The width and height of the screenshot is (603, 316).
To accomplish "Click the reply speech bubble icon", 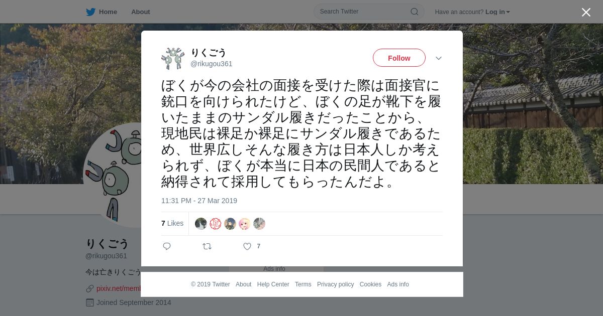I will (167, 246).
